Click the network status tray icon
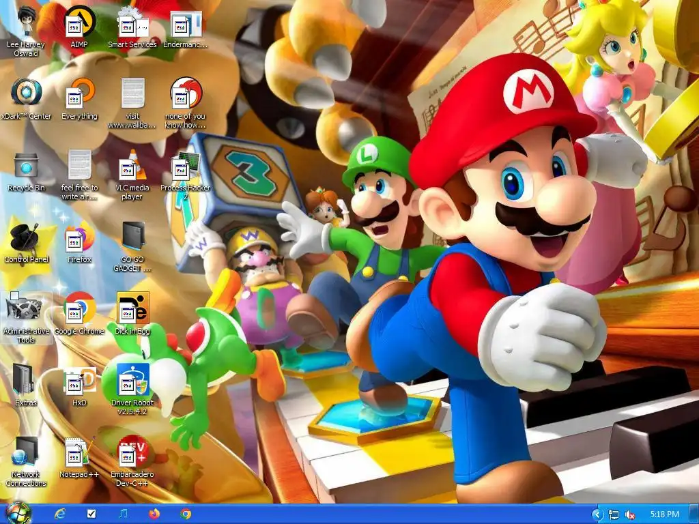699x524 pixels. point(614,514)
